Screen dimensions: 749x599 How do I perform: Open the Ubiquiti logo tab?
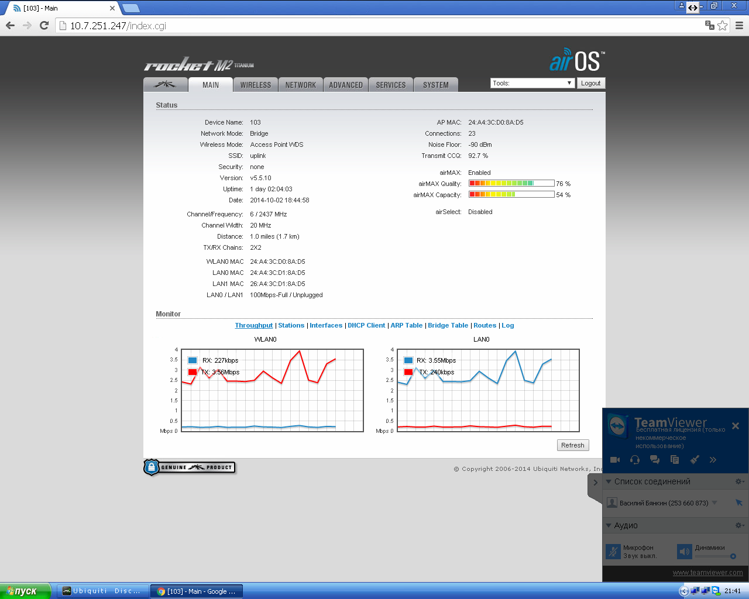tap(166, 85)
